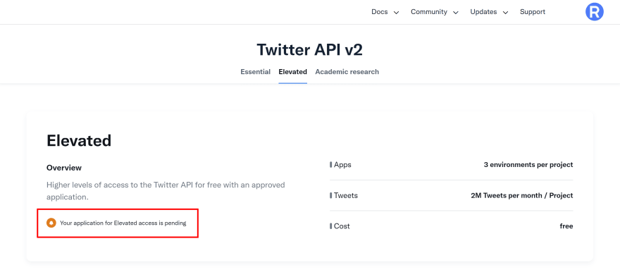Open the Community menu
The image size is (620, 277).
click(429, 12)
